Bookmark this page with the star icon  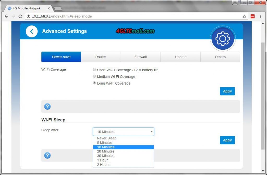pos(244,16)
